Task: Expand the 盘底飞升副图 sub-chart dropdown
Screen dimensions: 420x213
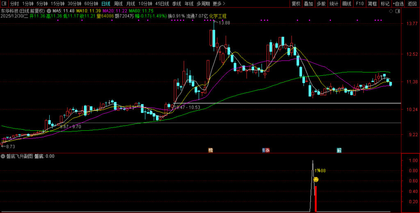Action: tap(3, 156)
